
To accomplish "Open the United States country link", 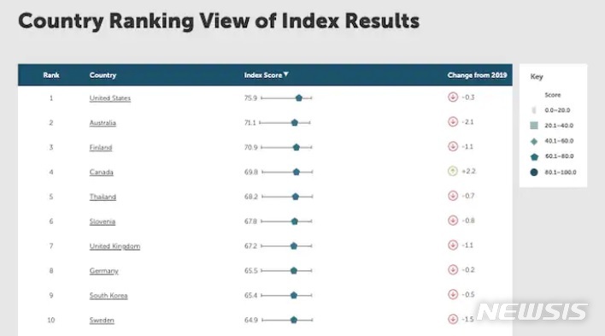I will coord(110,98).
